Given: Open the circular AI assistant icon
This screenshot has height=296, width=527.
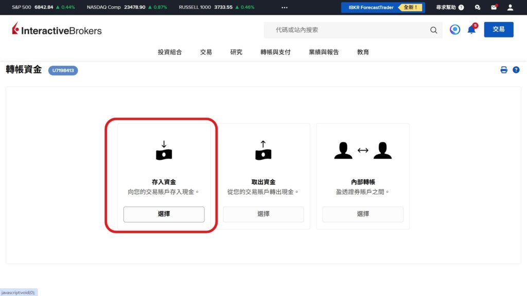Looking at the screenshot, I should coord(454,30).
